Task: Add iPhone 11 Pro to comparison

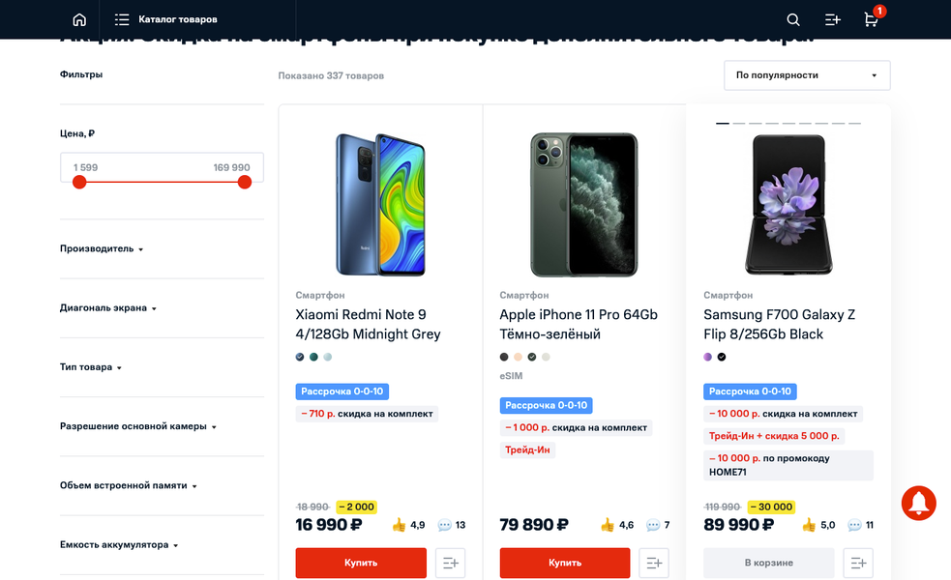Action: coord(654,563)
